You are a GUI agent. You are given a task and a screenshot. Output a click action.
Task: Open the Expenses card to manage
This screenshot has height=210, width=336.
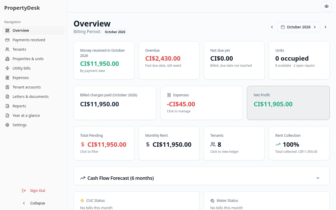coord(202,103)
